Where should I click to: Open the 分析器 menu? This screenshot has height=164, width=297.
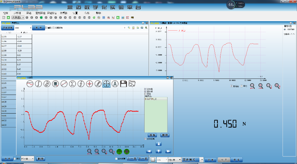click(17, 13)
